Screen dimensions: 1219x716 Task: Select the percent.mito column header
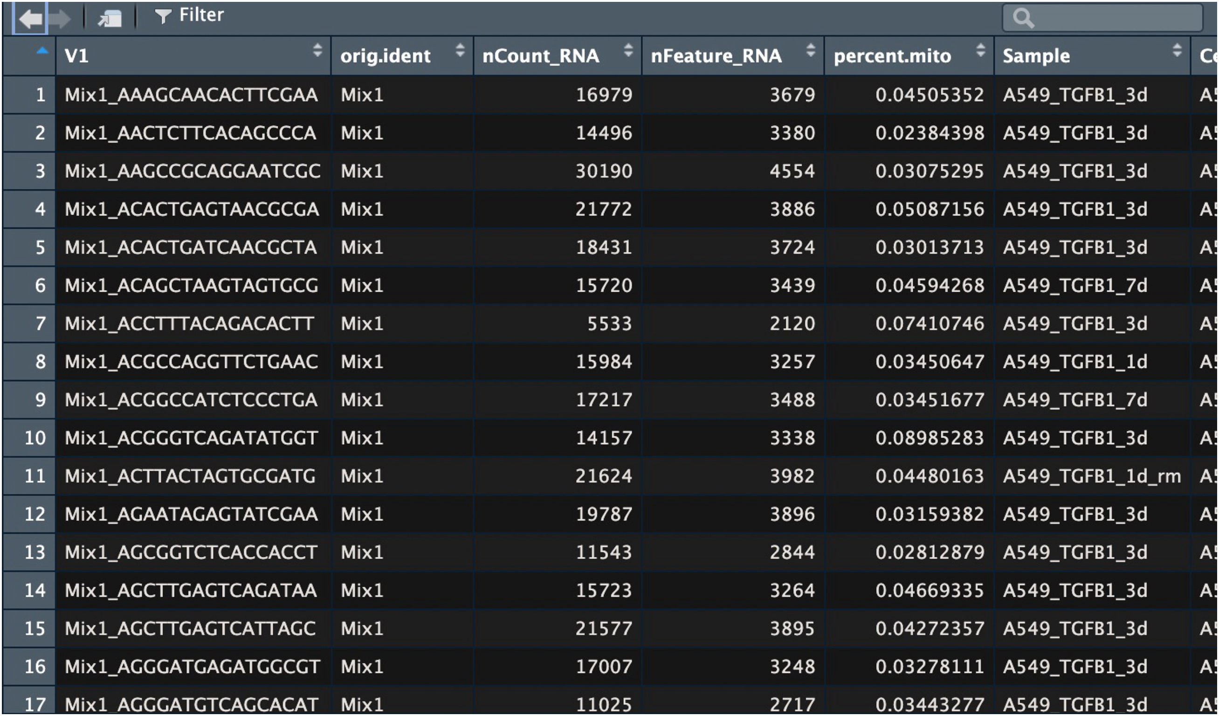(x=893, y=56)
